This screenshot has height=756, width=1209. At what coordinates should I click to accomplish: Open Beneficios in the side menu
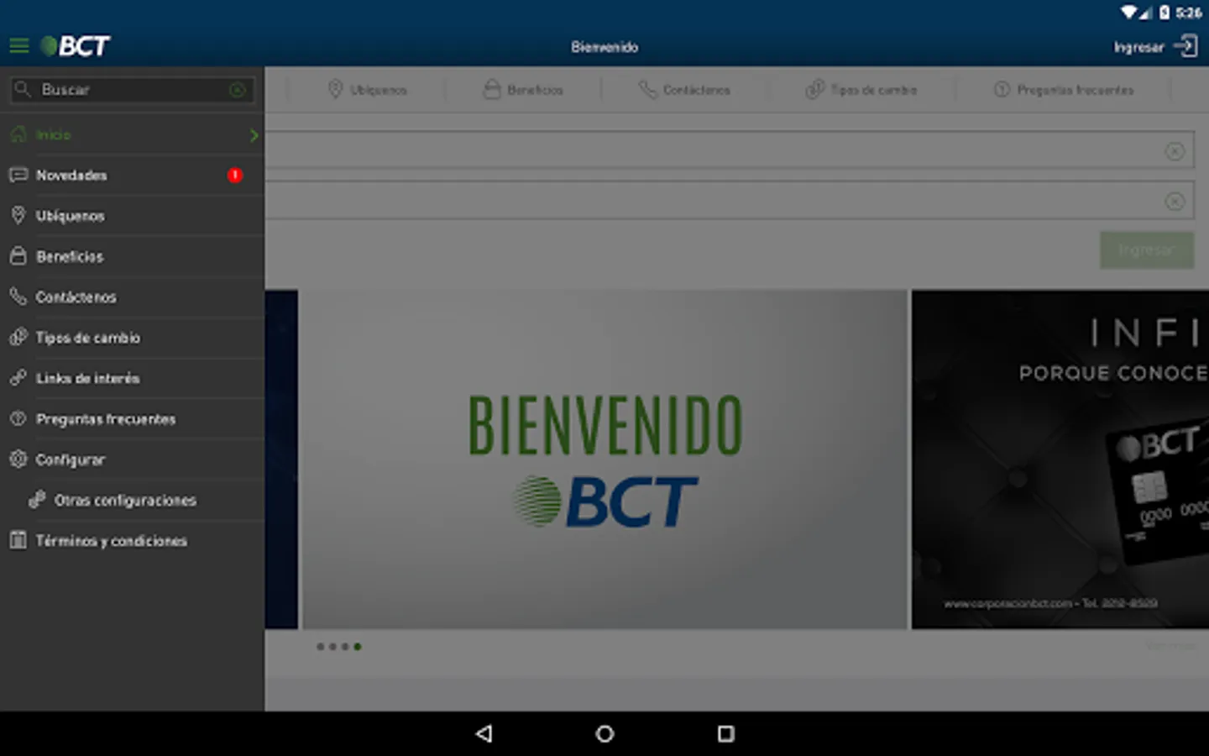pyautogui.click(x=133, y=256)
